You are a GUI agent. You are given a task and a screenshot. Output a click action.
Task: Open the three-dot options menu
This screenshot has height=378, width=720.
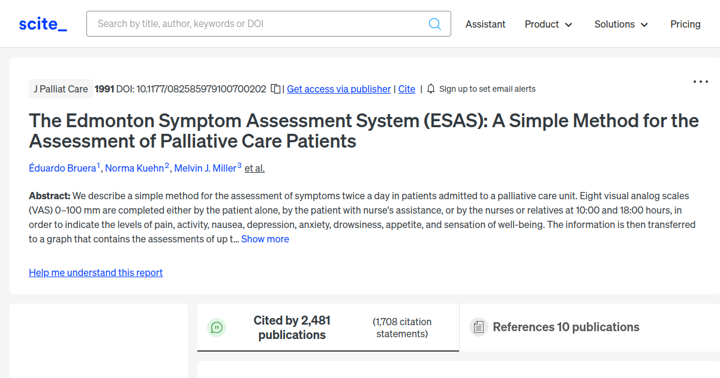(x=700, y=81)
